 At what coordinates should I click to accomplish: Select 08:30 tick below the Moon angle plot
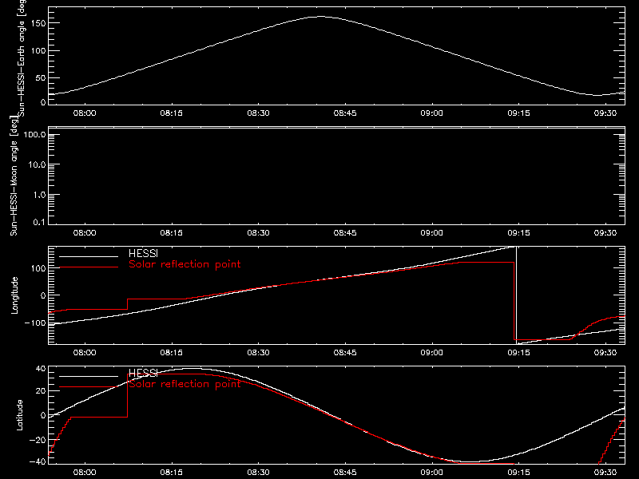[258, 233]
